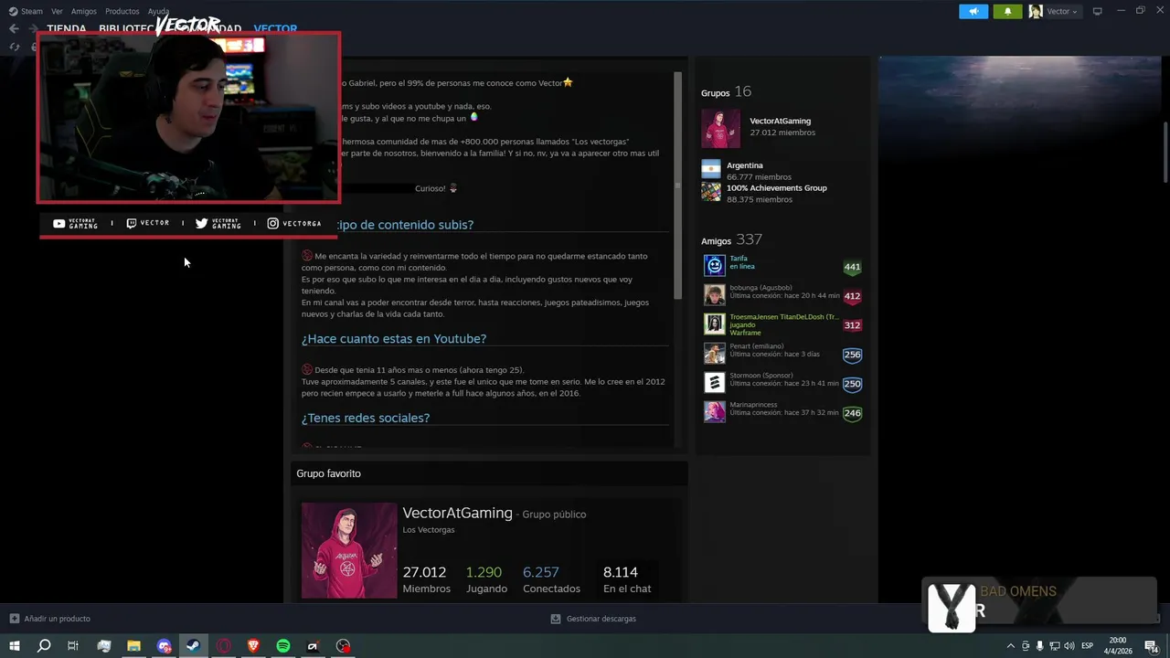Open friend Marinaprincess avatar

pyautogui.click(x=715, y=412)
